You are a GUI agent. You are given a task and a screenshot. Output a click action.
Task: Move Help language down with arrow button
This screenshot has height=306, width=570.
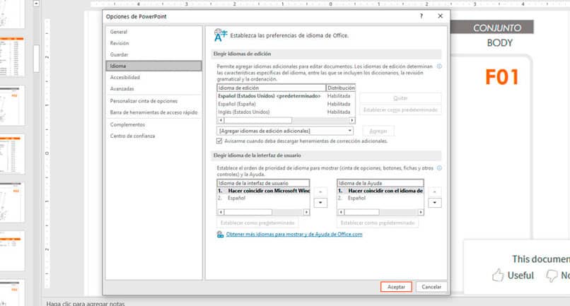pyautogui.click(x=435, y=203)
